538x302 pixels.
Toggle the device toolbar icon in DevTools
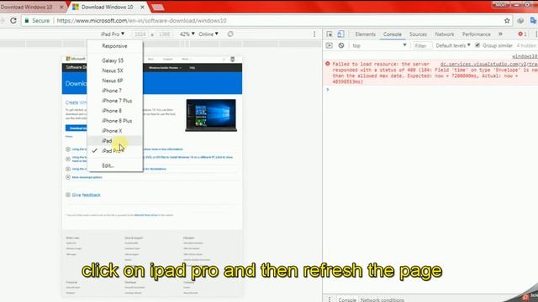(x=340, y=34)
